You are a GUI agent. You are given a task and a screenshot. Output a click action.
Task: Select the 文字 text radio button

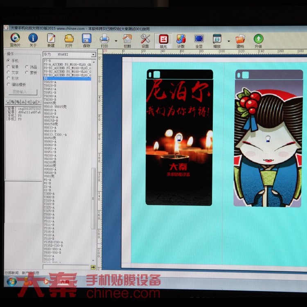pyautogui.click(x=13, y=72)
